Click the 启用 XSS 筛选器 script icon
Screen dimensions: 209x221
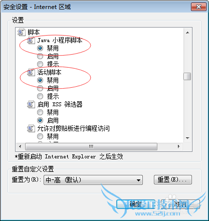31,104
